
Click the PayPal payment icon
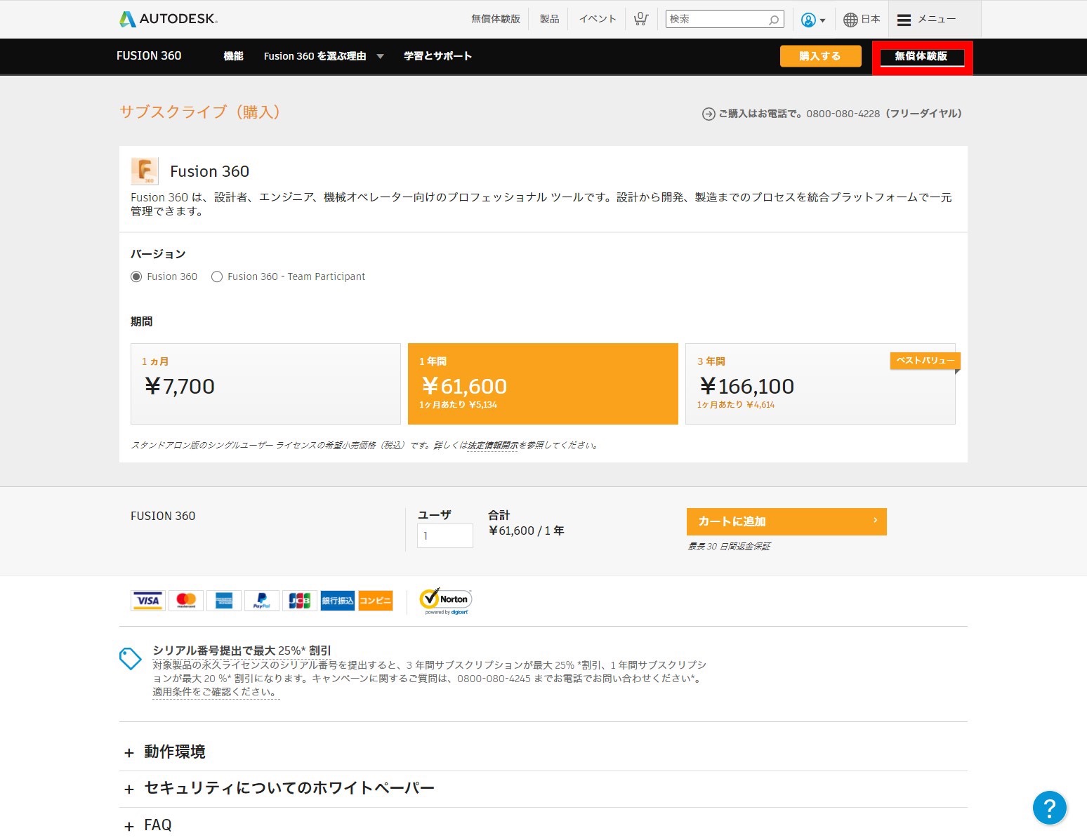pos(262,601)
